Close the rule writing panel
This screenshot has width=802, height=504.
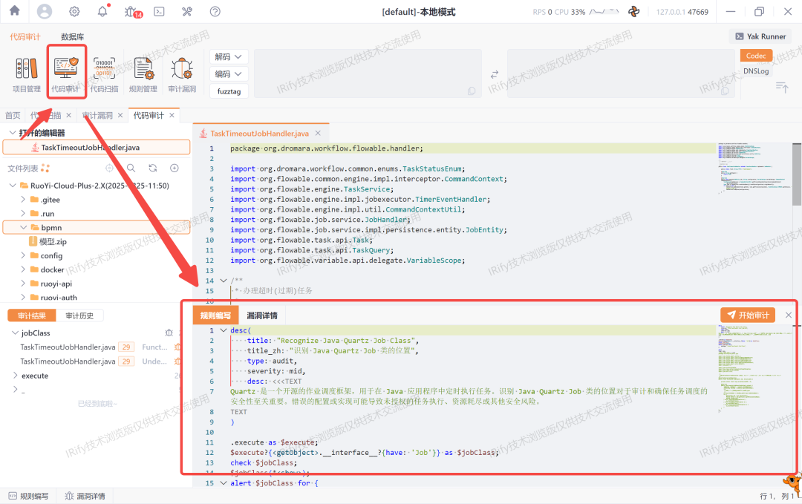[x=788, y=315]
